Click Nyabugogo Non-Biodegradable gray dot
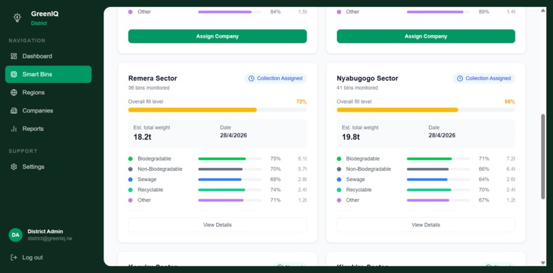This screenshot has height=273, width=553. click(339, 169)
